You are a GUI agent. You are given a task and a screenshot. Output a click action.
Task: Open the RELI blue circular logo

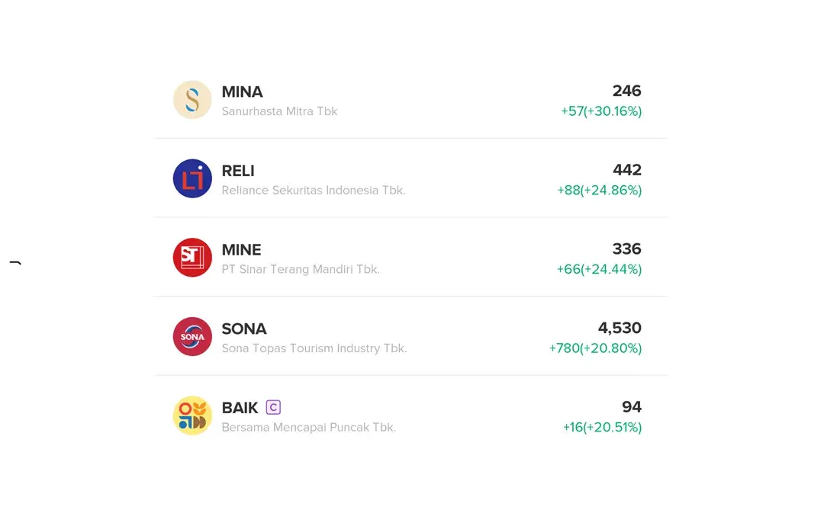pos(192,178)
